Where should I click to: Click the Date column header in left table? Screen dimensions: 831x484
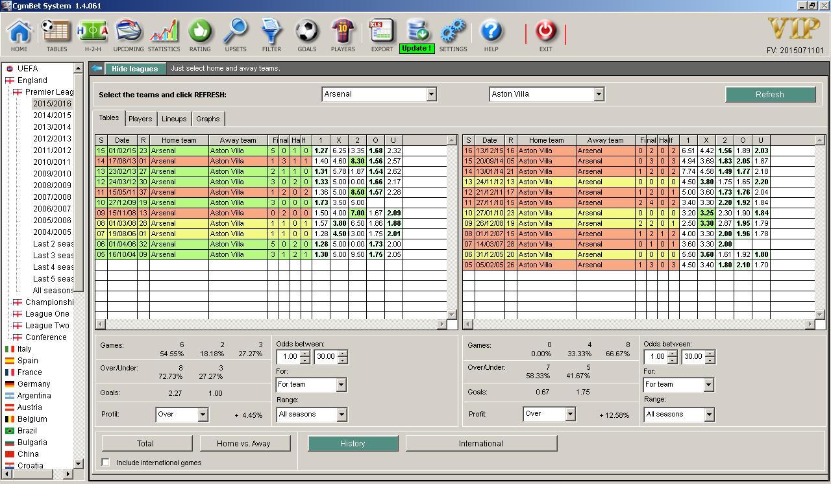[122, 140]
